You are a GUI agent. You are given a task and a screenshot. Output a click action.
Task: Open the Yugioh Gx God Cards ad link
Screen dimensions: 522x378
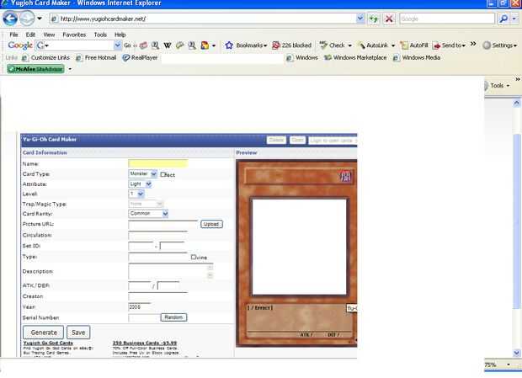click(x=48, y=343)
